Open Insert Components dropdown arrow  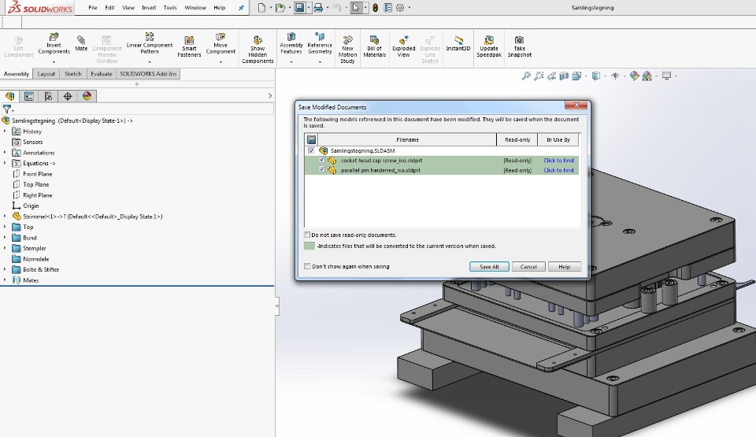(54, 61)
